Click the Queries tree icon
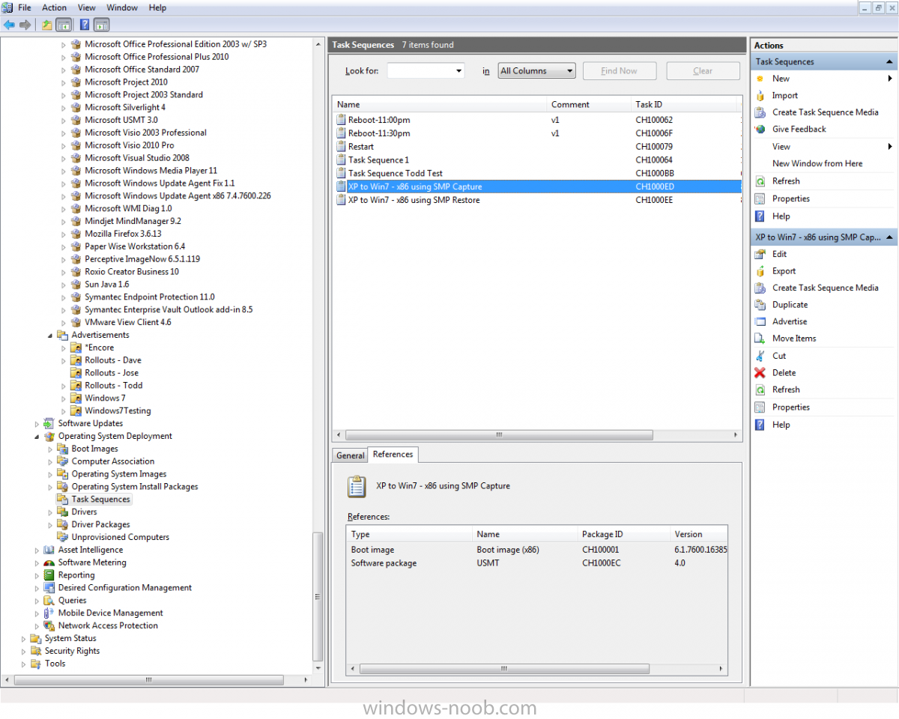899x719 pixels. [49, 601]
